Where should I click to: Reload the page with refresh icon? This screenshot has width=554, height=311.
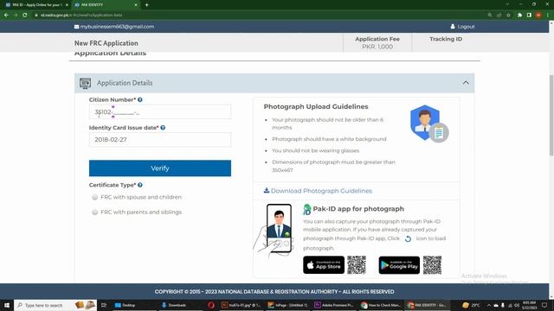pyautogui.click(x=25, y=16)
